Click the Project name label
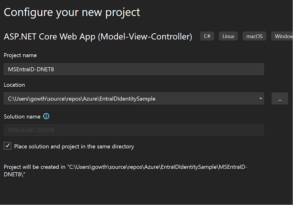 point(20,55)
